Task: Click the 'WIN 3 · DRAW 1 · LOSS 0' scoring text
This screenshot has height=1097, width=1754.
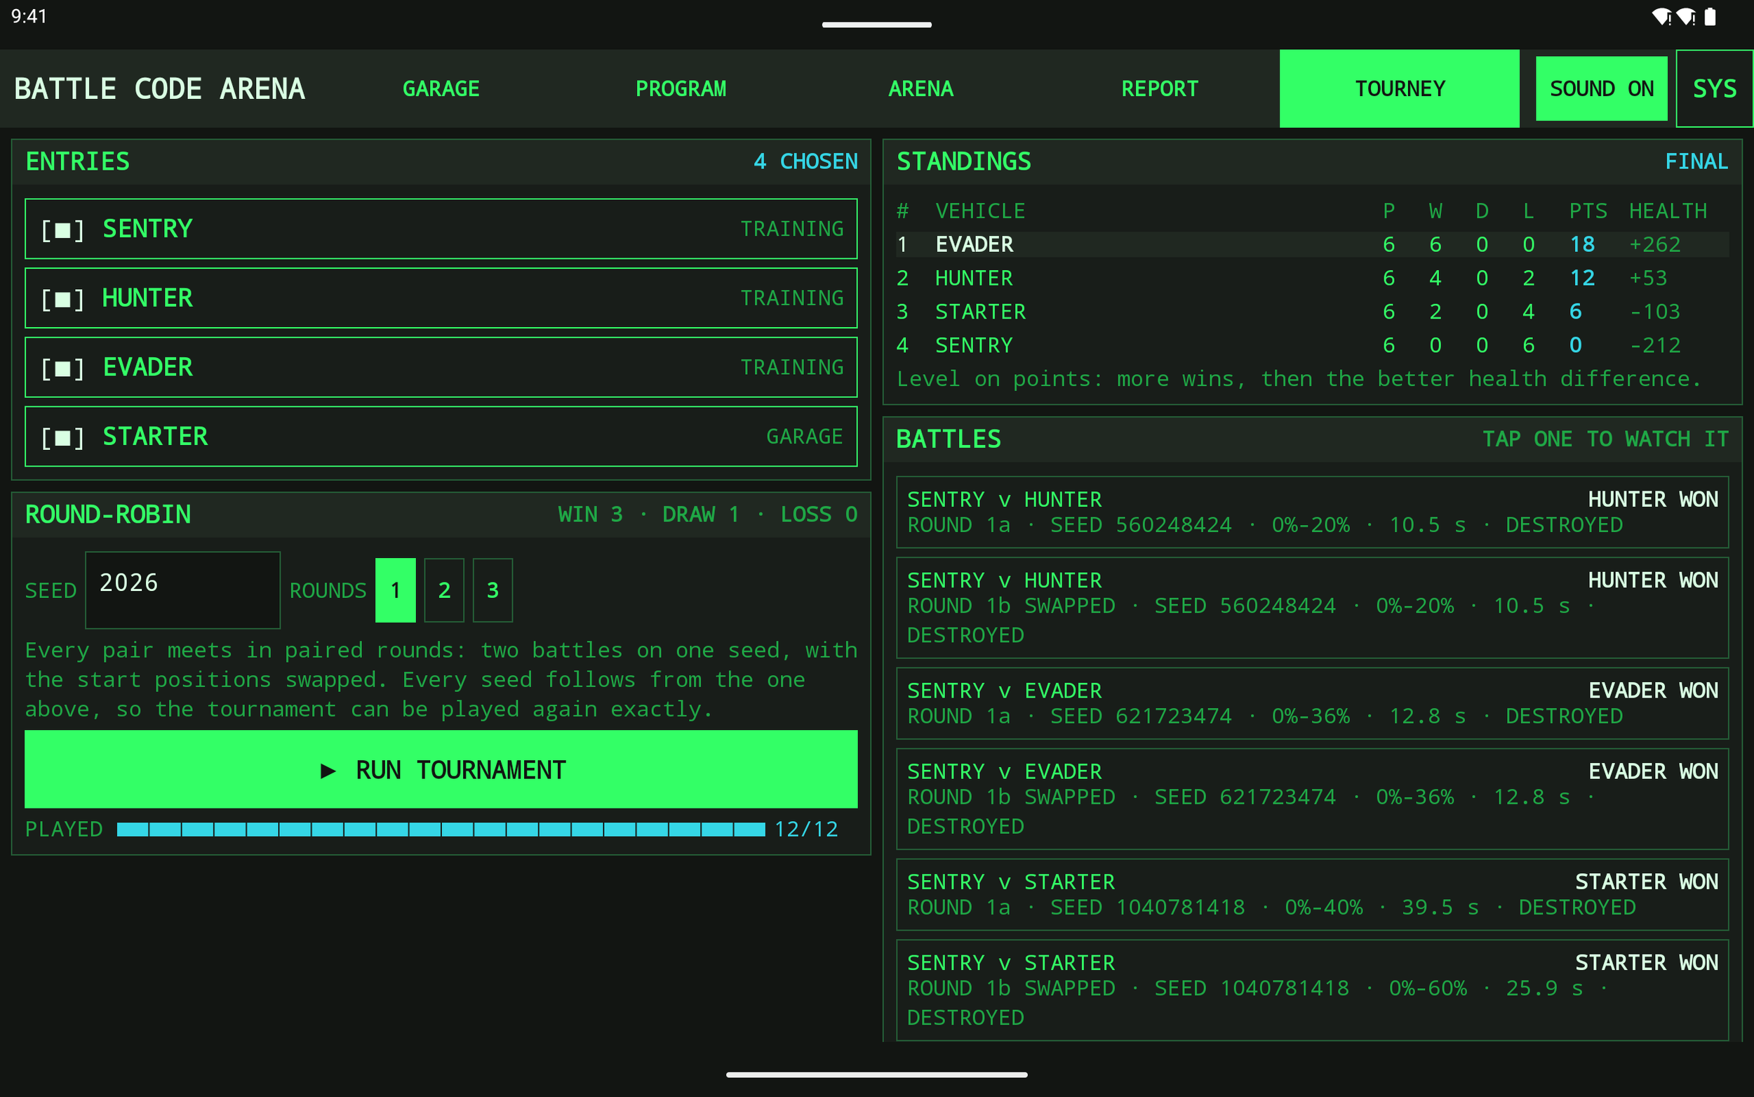Action: pos(708,514)
